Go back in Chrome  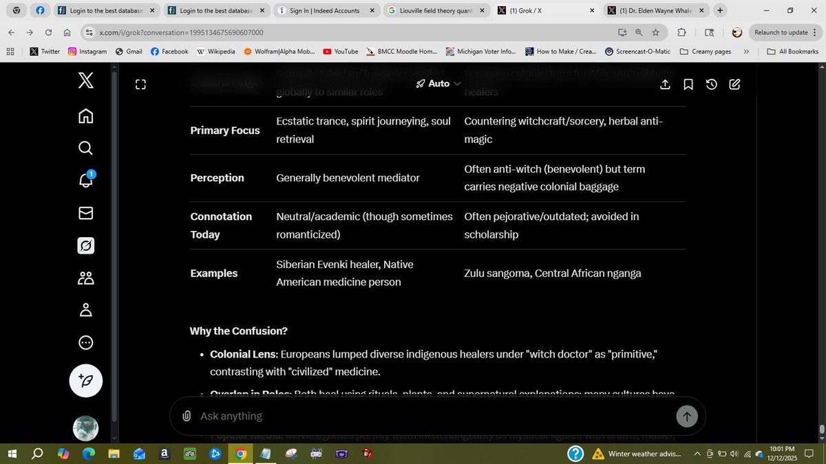12,32
